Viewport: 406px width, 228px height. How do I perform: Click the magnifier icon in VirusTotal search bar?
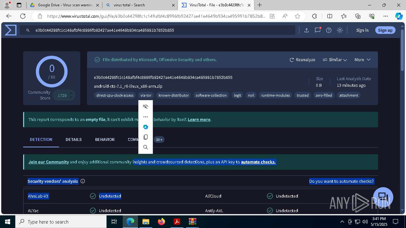[x=28, y=30]
